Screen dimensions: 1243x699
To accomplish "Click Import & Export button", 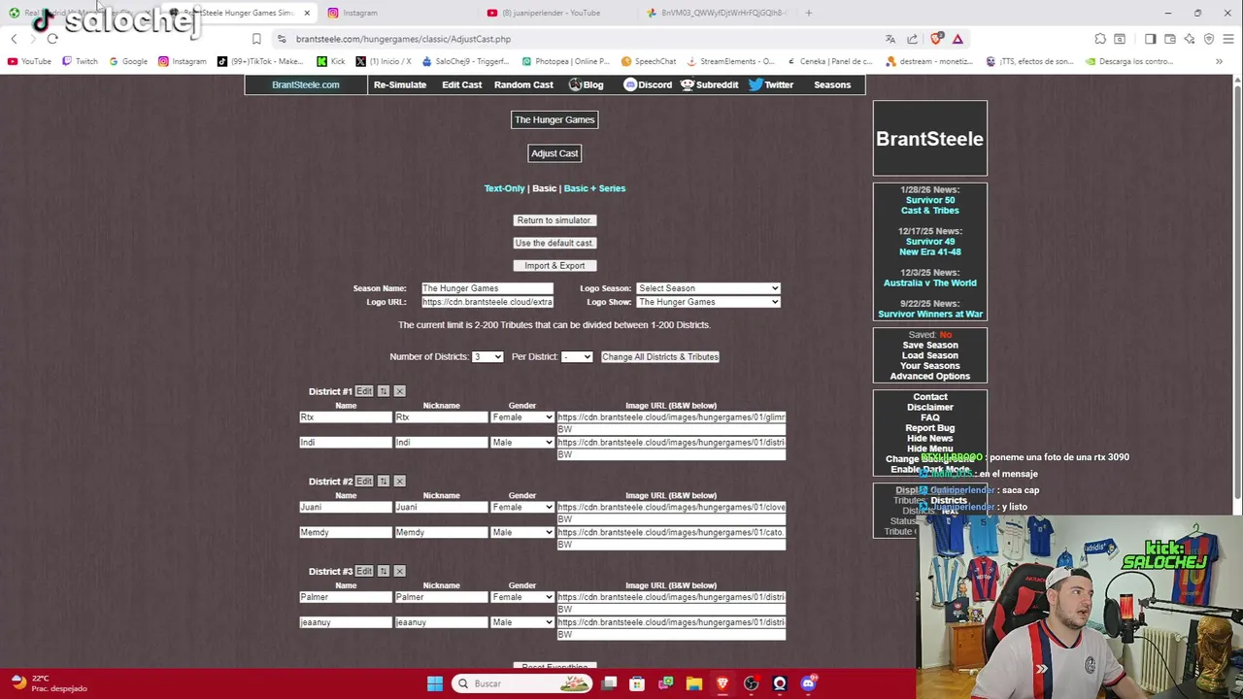I will point(554,266).
